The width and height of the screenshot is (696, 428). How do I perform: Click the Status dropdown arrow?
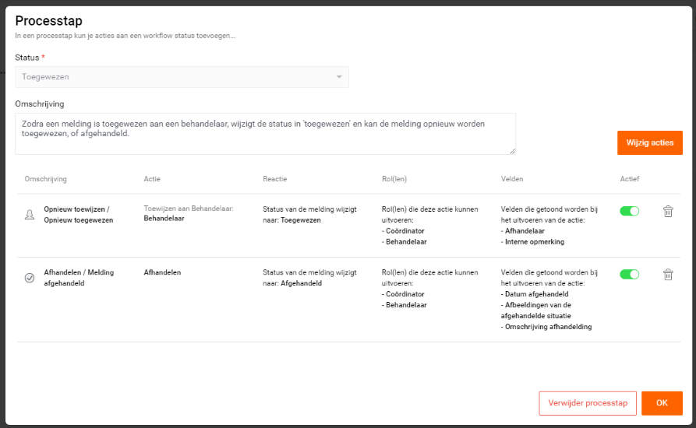click(x=339, y=77)
